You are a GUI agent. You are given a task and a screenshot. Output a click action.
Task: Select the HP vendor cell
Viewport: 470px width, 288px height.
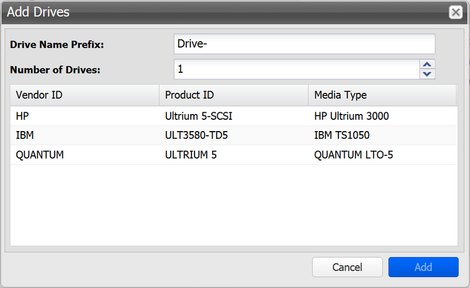(22, 116)
